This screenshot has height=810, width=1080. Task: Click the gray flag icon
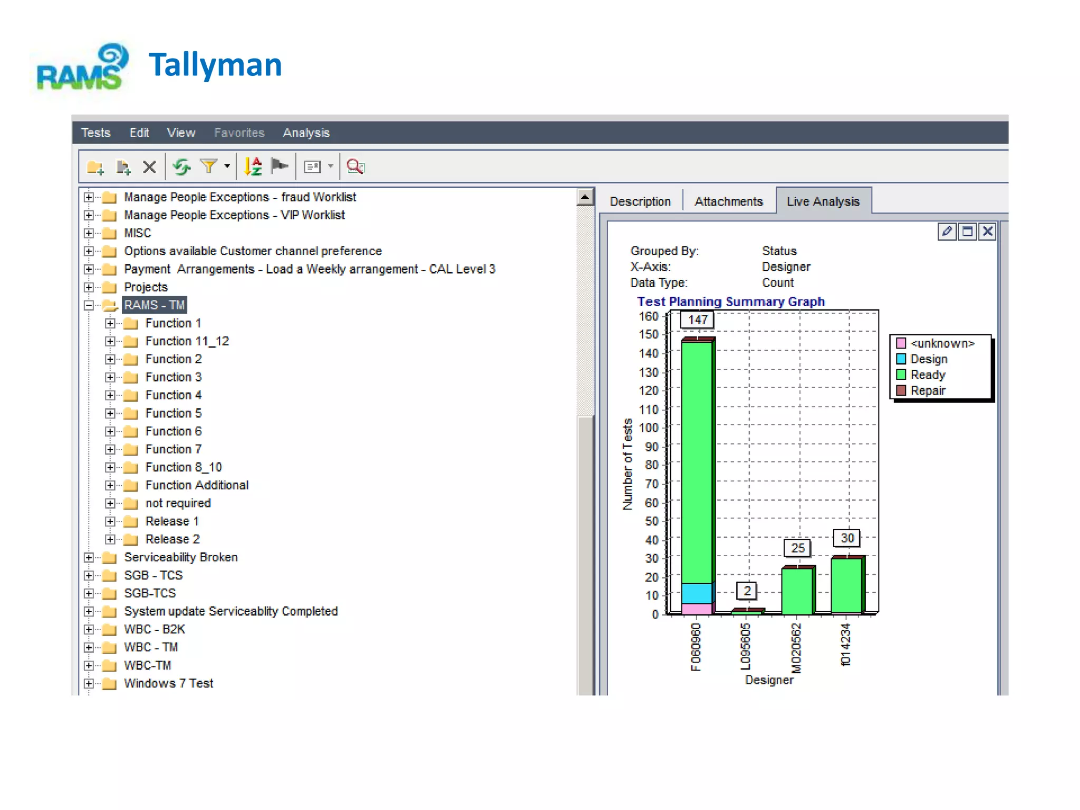point(279,167)
